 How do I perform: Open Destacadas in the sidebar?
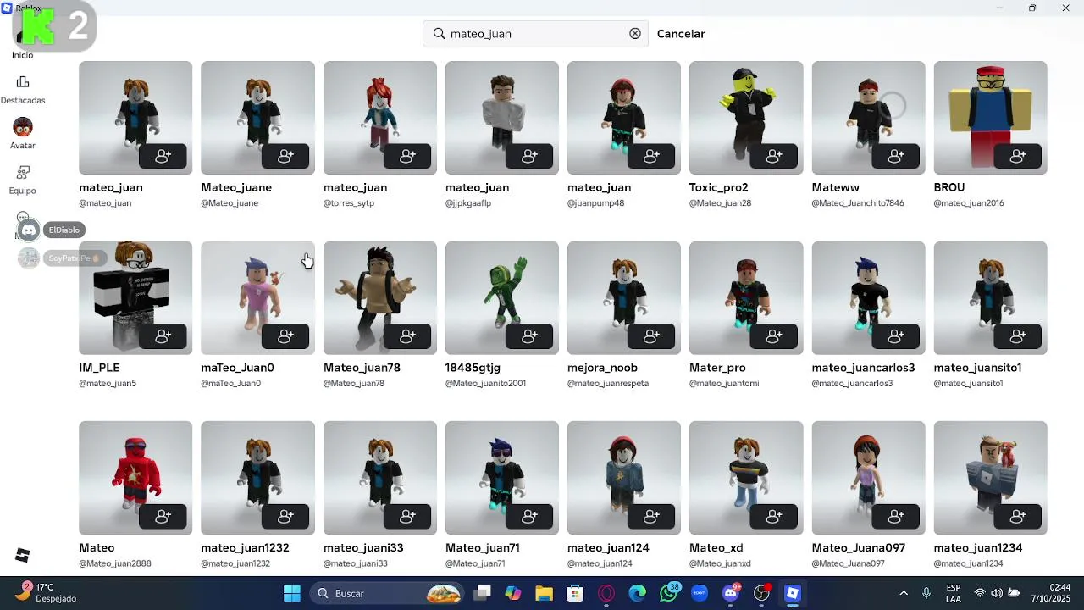[23, 90]
